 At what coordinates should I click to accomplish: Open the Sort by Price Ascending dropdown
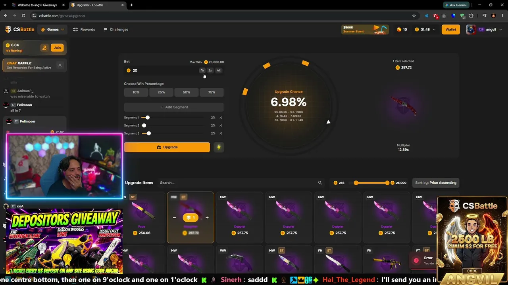[x=436, y=183]
